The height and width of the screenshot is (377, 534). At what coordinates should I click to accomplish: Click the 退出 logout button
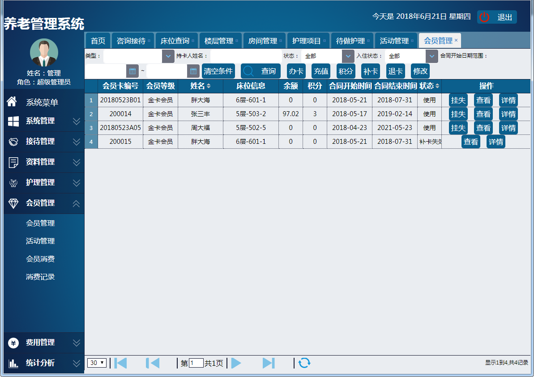coord(497,17)
